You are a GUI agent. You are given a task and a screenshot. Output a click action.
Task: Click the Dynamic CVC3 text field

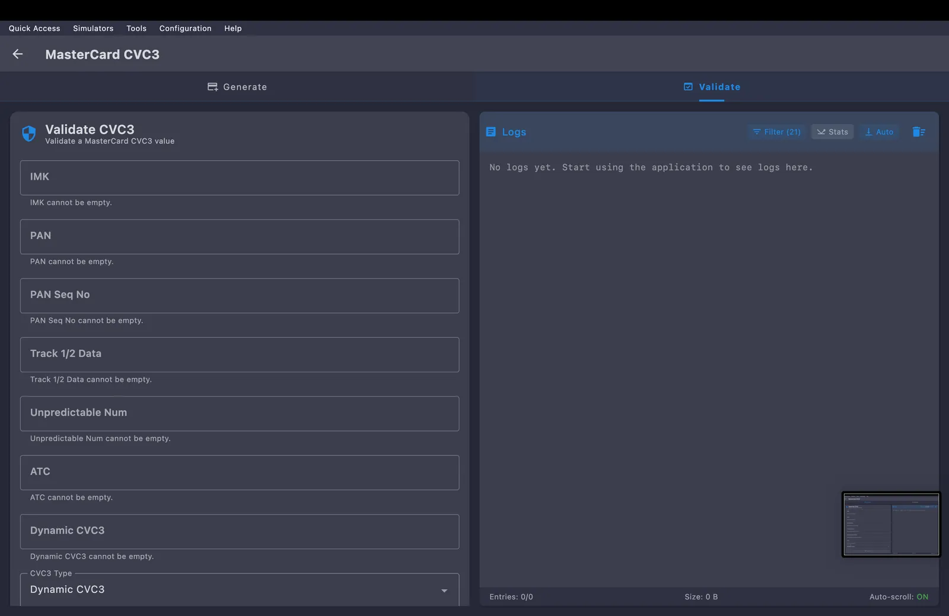[x=240, y=531]
